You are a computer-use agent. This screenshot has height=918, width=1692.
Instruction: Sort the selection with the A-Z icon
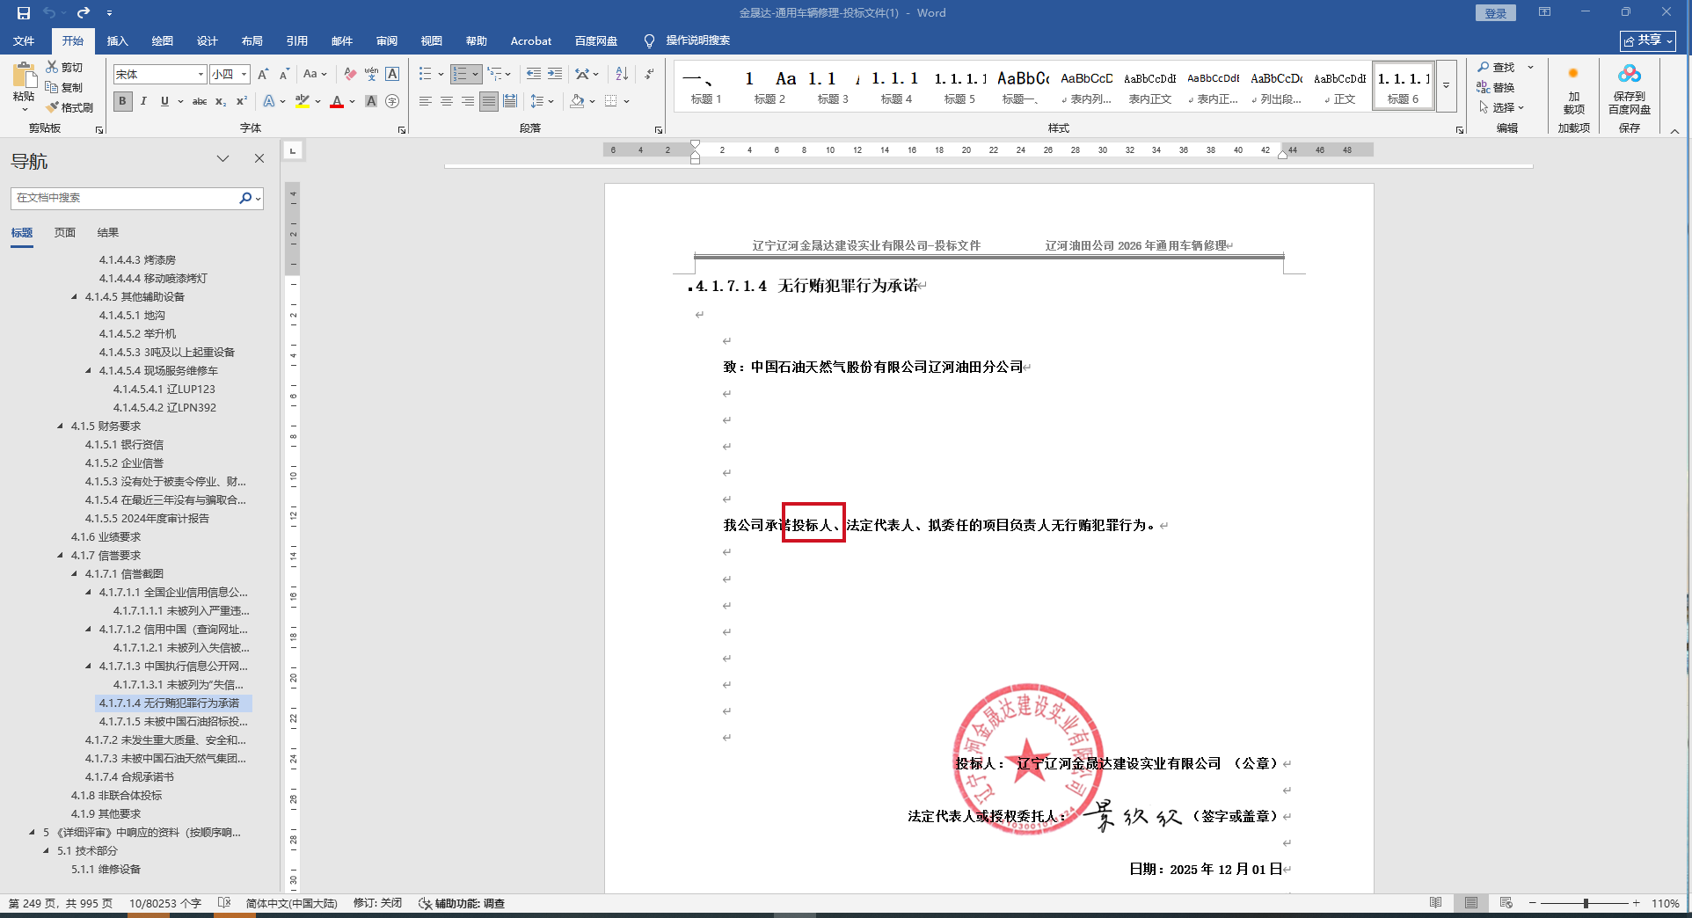pos(622,75)
